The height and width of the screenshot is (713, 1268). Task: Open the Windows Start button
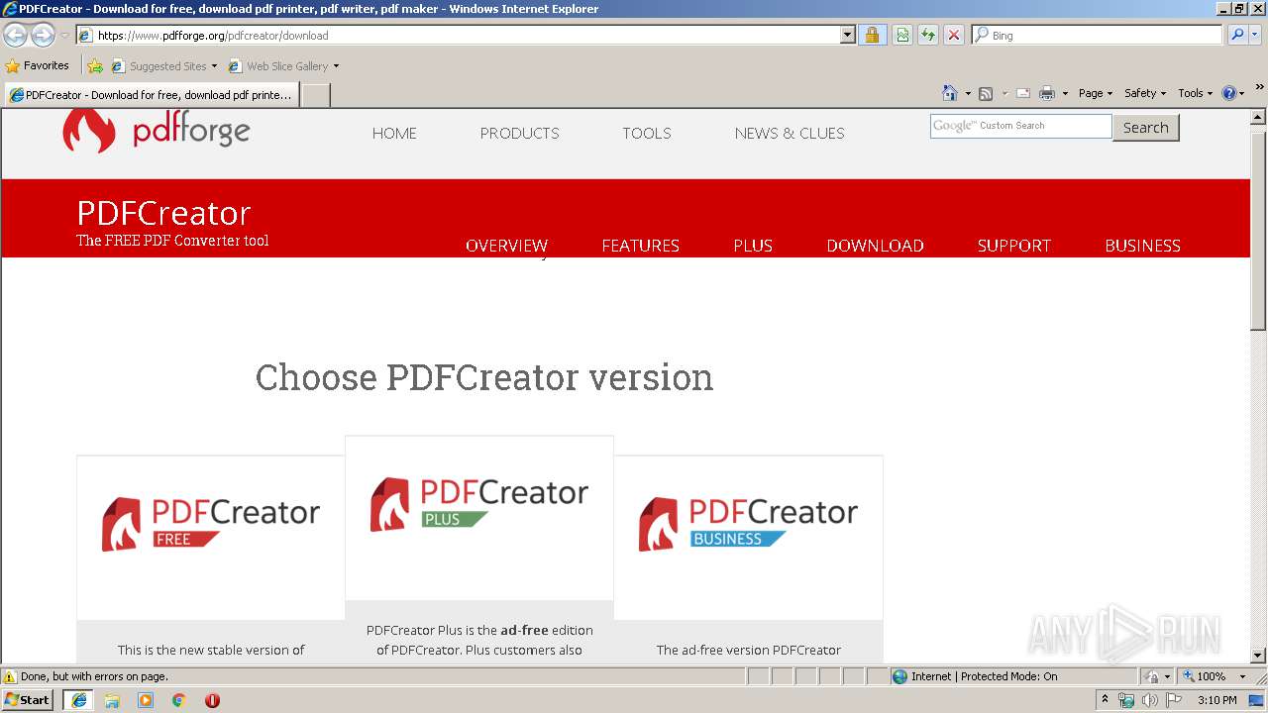(x=28, y=699)
